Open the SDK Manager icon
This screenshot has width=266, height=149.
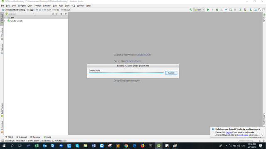(x=250, y=10)
